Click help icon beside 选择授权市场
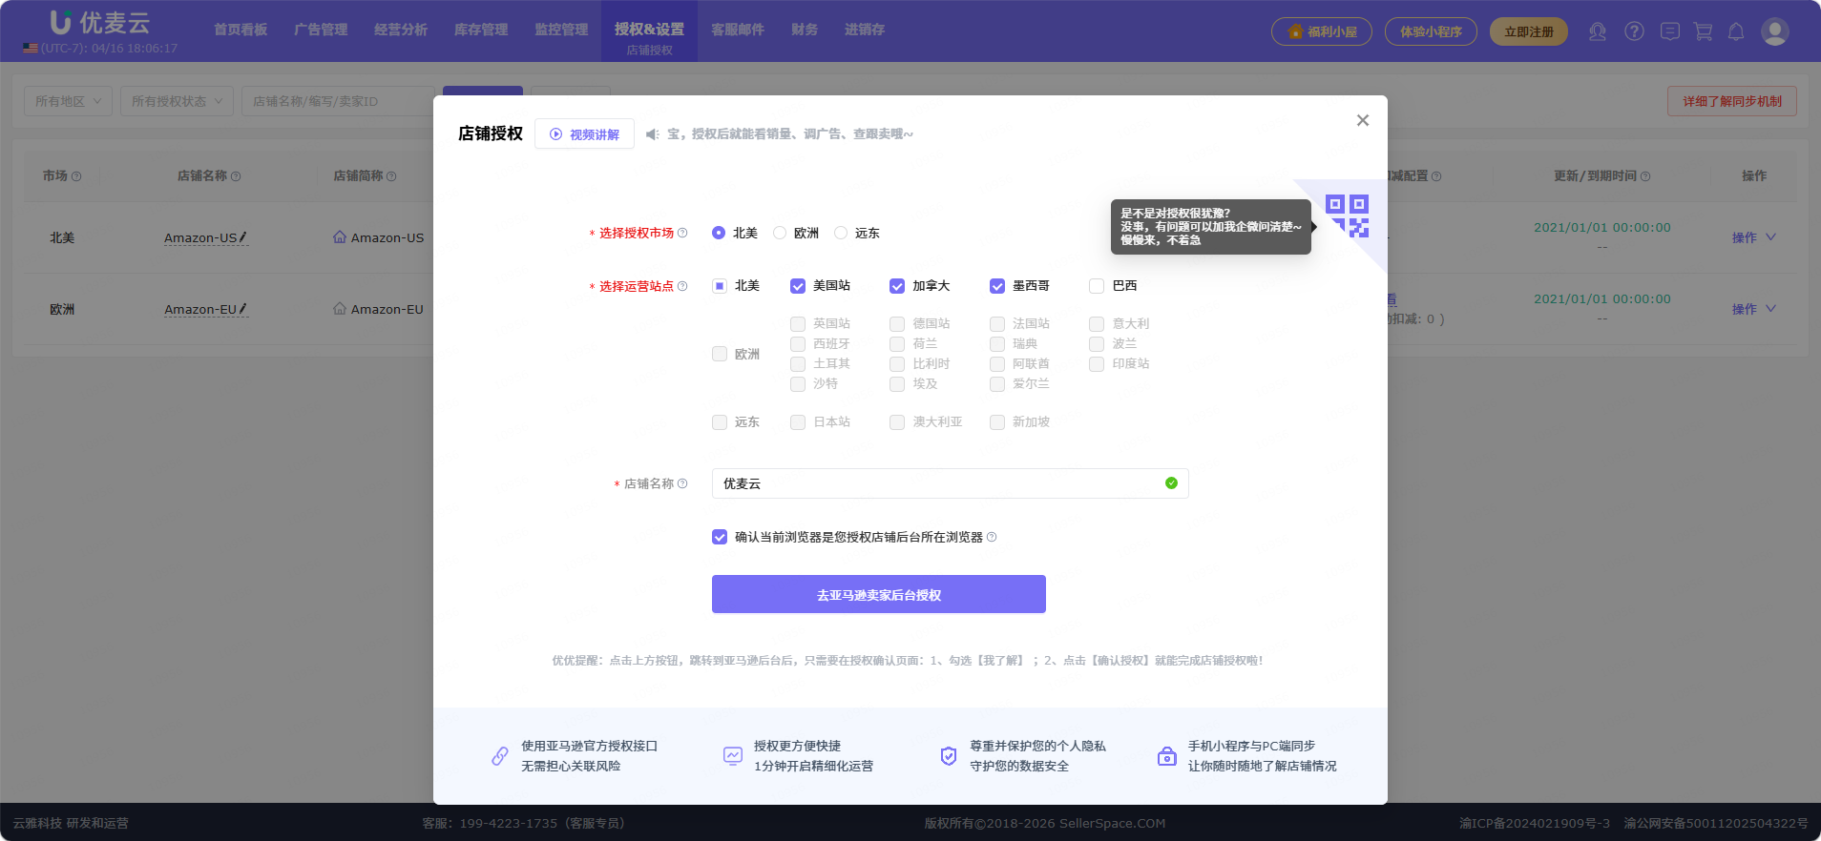The width and height of the screenshot is (1821, 841). click(682, 233)
